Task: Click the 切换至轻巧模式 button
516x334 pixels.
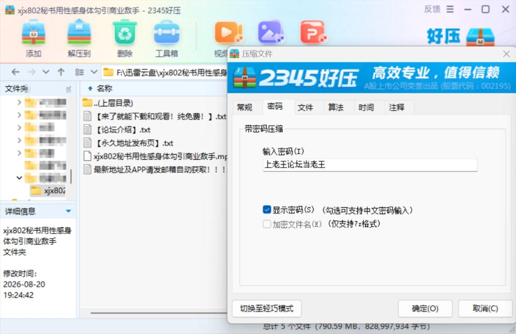Action: 267,308
